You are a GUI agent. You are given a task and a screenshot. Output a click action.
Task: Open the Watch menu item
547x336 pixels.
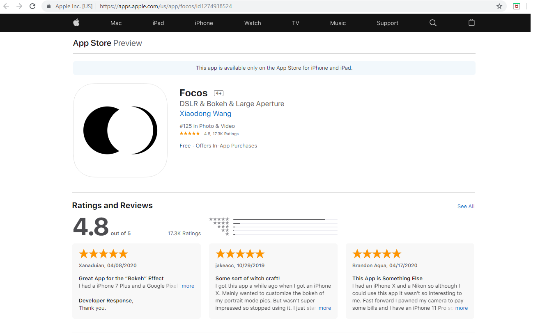coord(253,23)
